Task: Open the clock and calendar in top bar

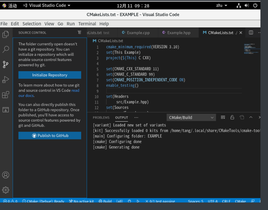Action: [133, 6]
